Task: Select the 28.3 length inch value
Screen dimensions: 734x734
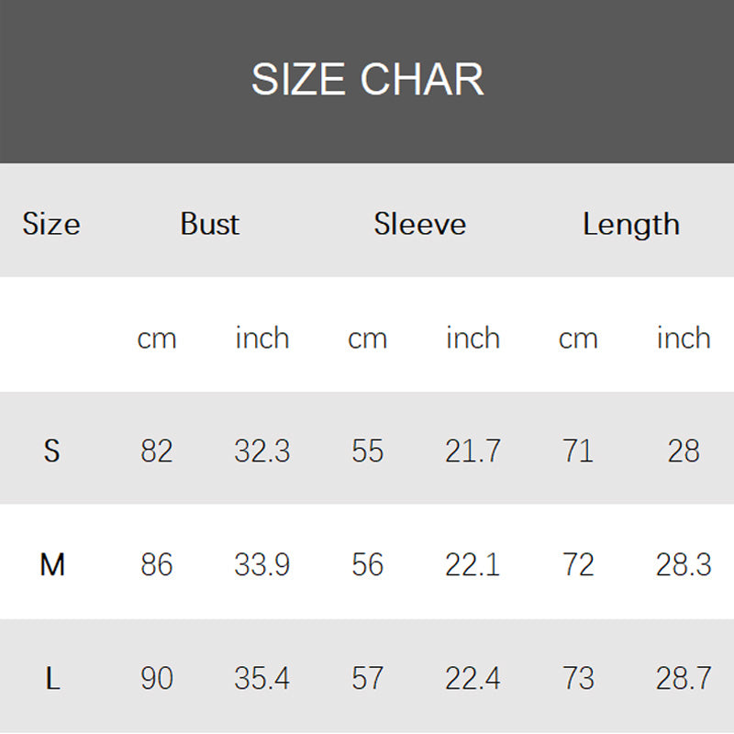Action: pyautogui.click(x=684, y=564)
